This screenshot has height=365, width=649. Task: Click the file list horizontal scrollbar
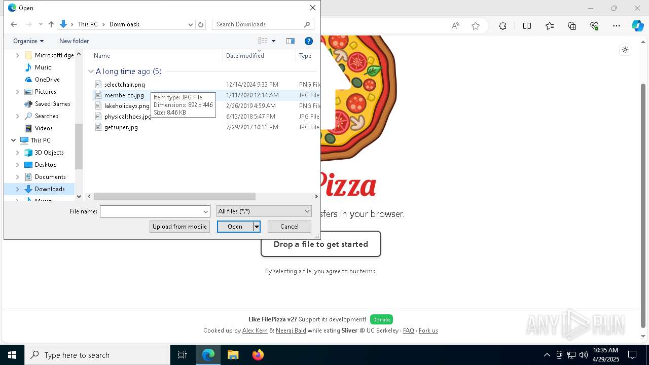(x=174, y=196)
